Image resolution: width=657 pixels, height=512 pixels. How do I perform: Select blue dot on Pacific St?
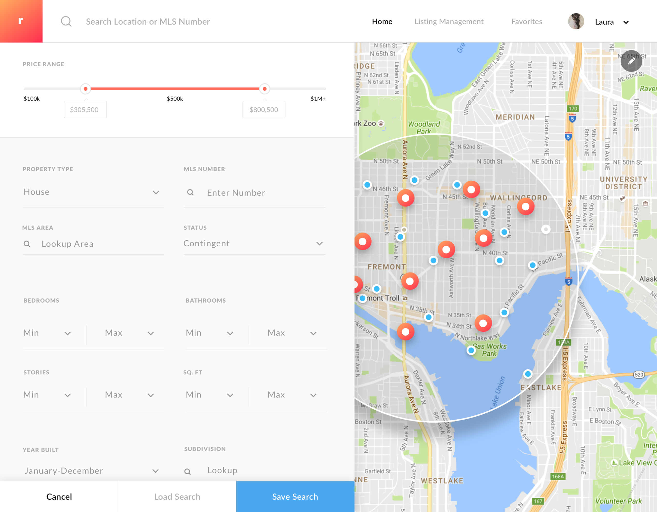pos(533,265)
